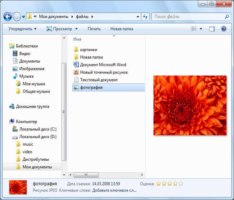The width and height of the screenshot is (234, 200).
Task: Click navigation pane scroll down arrow
Action: 64,175
